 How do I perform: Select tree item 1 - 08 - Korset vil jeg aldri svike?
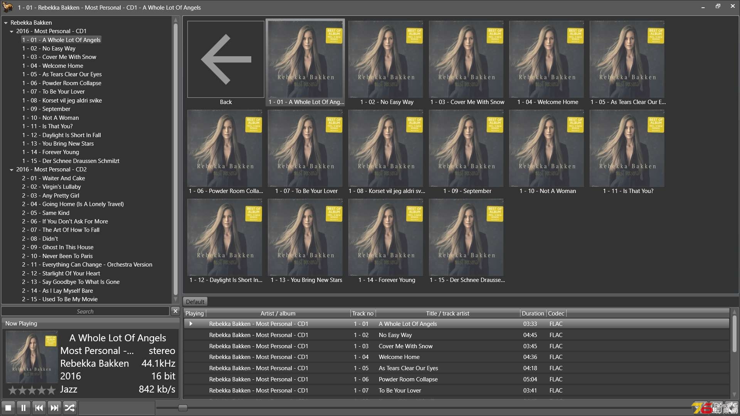[x=62, y=101]
